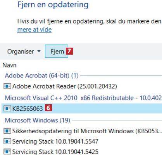Sort the list by Navn column

pos(9,65)
